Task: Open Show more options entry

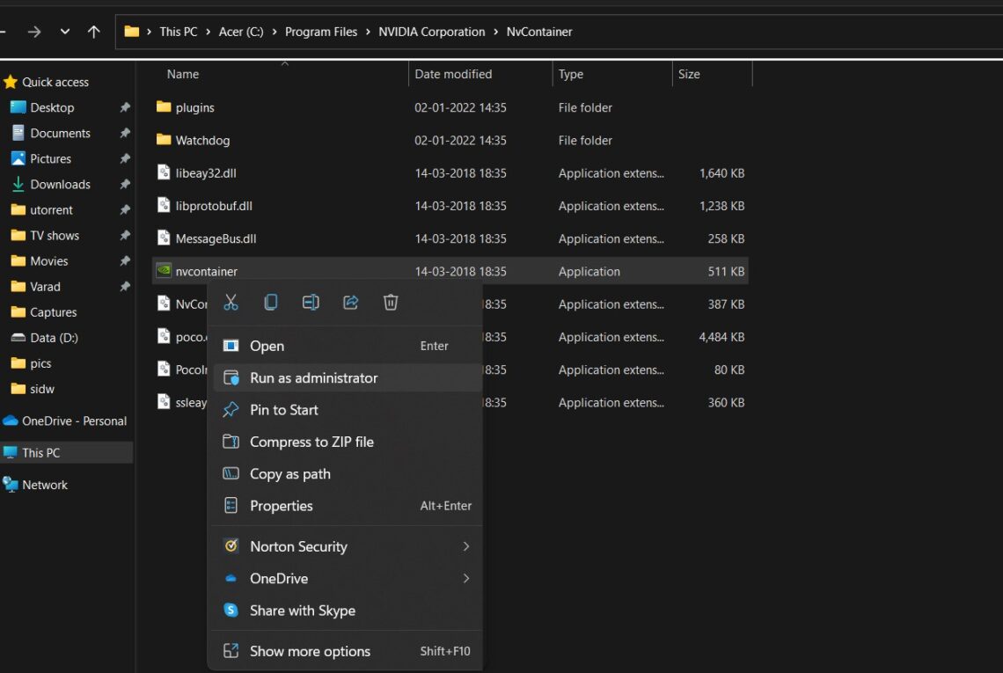Action: pyautogui.click(x=309, y=651)
